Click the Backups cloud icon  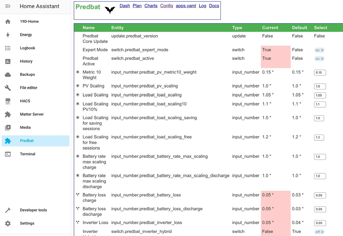click(x=8, y=74)
